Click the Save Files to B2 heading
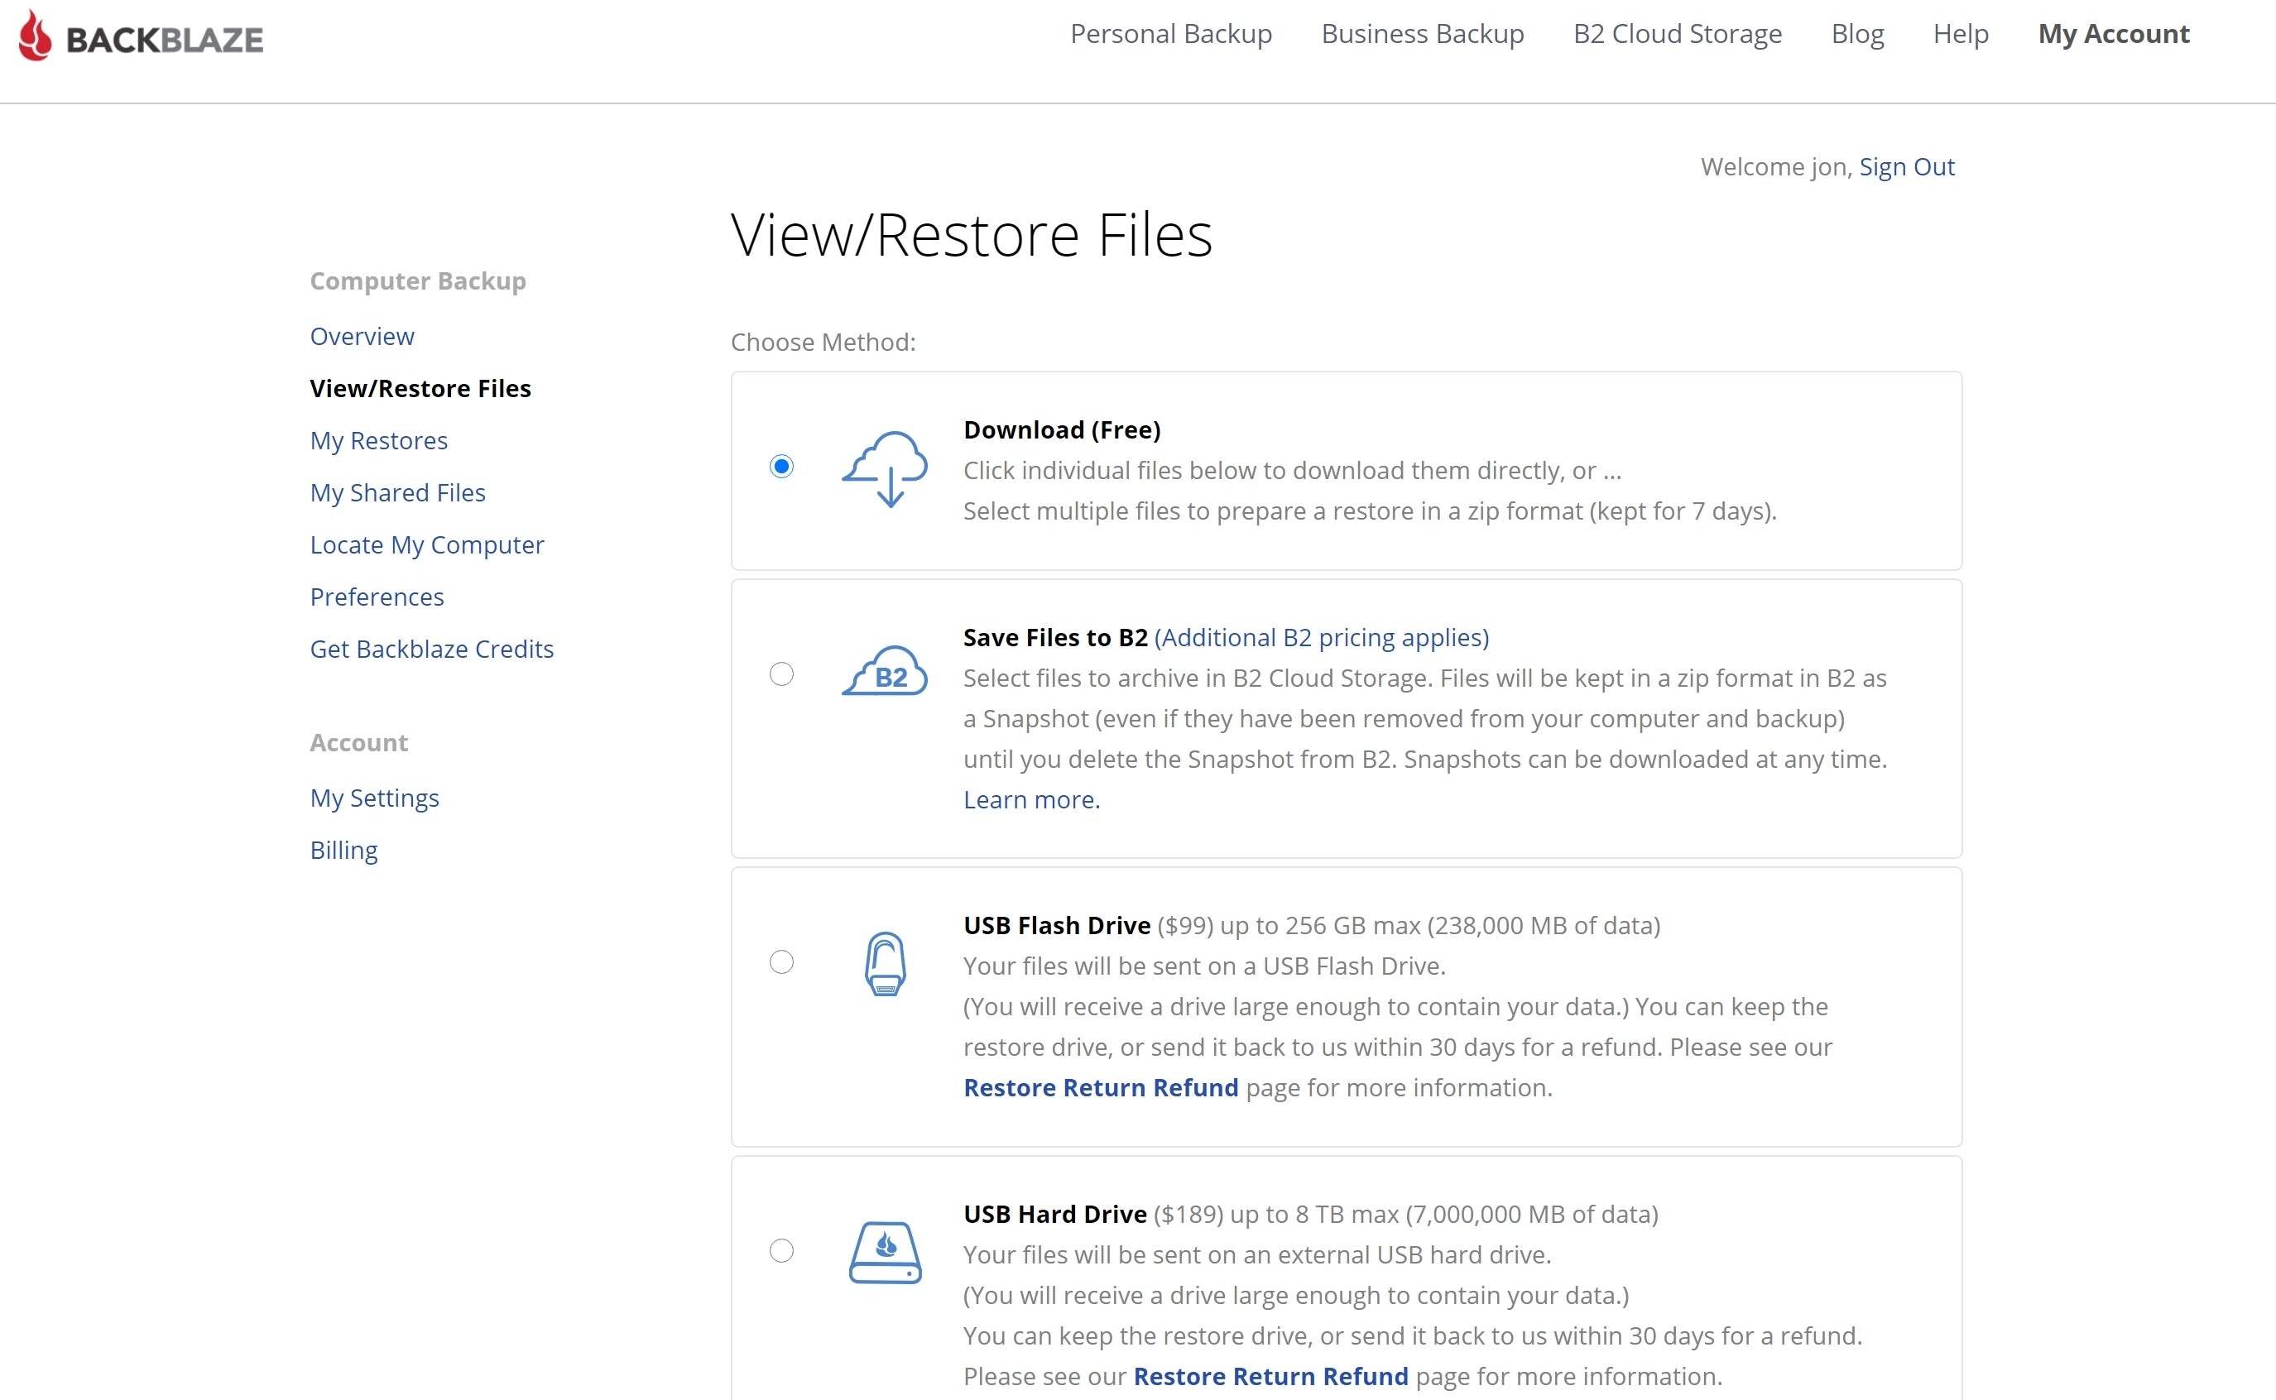2276x1400 pixels. tap(1055, 637)
